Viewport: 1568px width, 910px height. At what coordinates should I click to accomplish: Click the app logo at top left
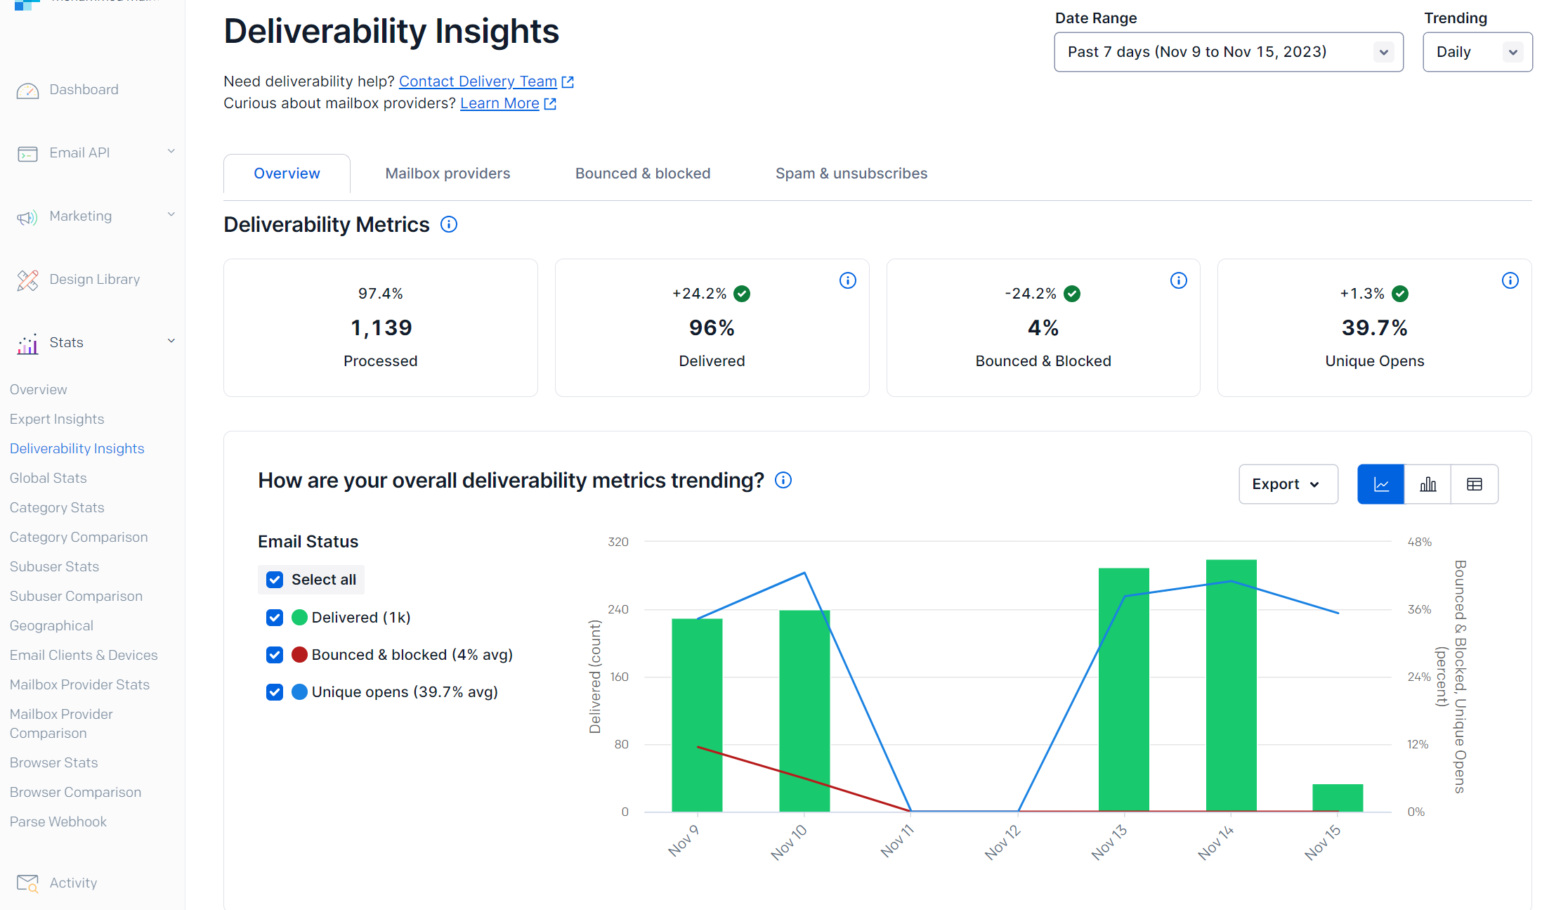[27, 4]
